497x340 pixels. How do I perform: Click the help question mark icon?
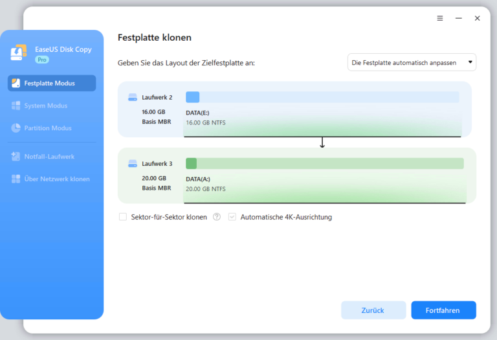click(x=217, y=217)
